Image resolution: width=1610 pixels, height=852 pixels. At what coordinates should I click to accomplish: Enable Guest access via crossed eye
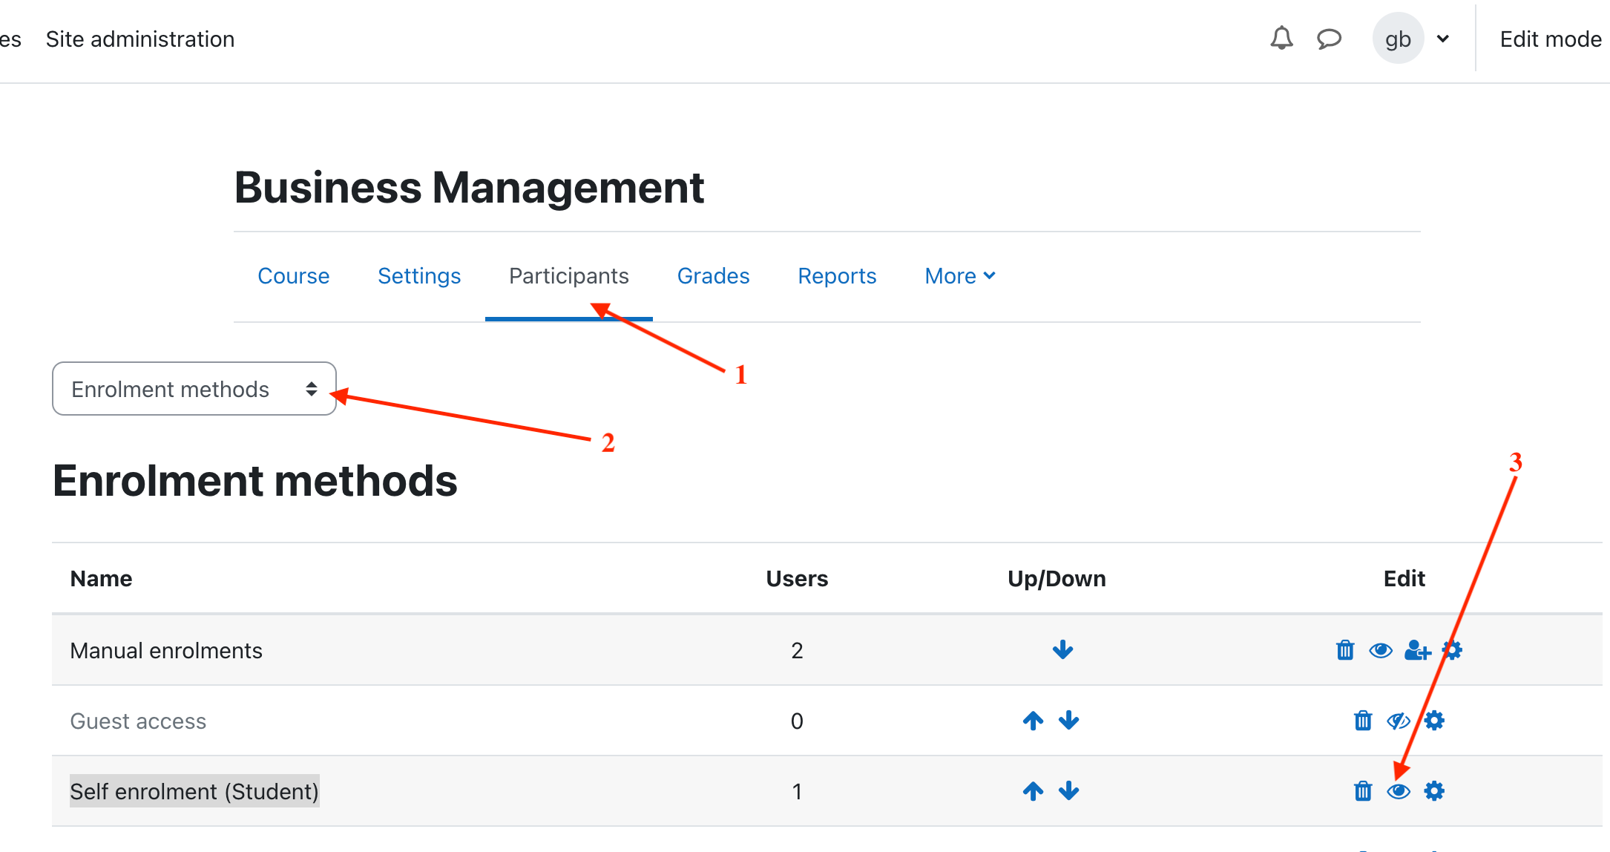[1398, 720]
